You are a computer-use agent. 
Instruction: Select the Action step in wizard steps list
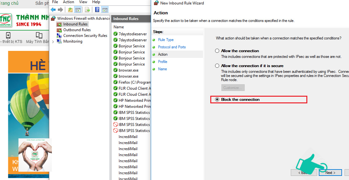coord(163,54)
